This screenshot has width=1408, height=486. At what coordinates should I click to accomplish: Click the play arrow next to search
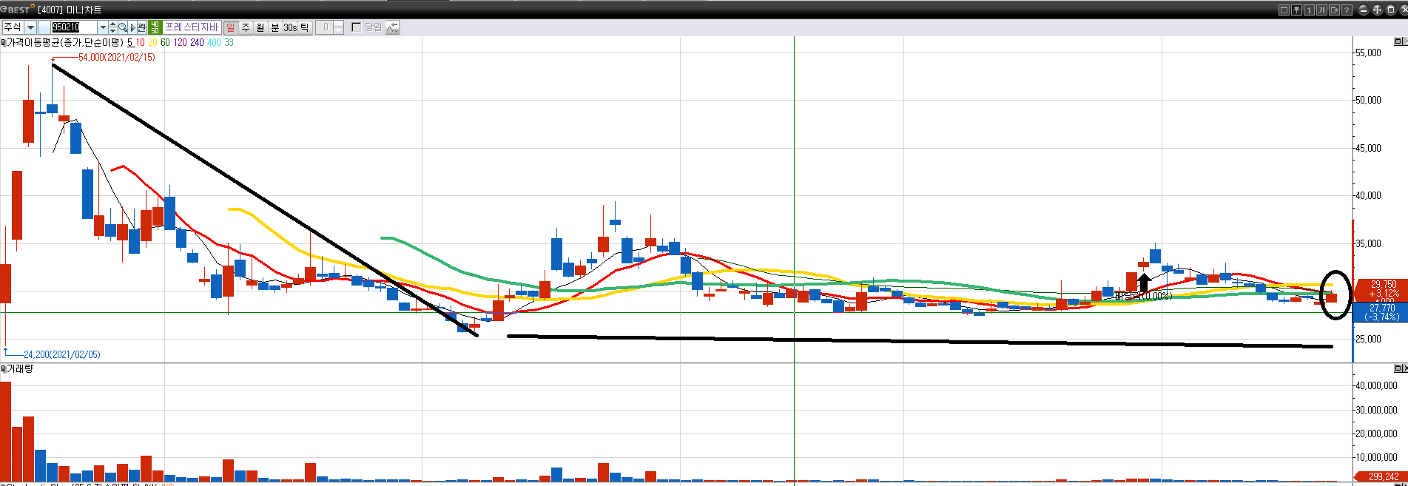133,27
